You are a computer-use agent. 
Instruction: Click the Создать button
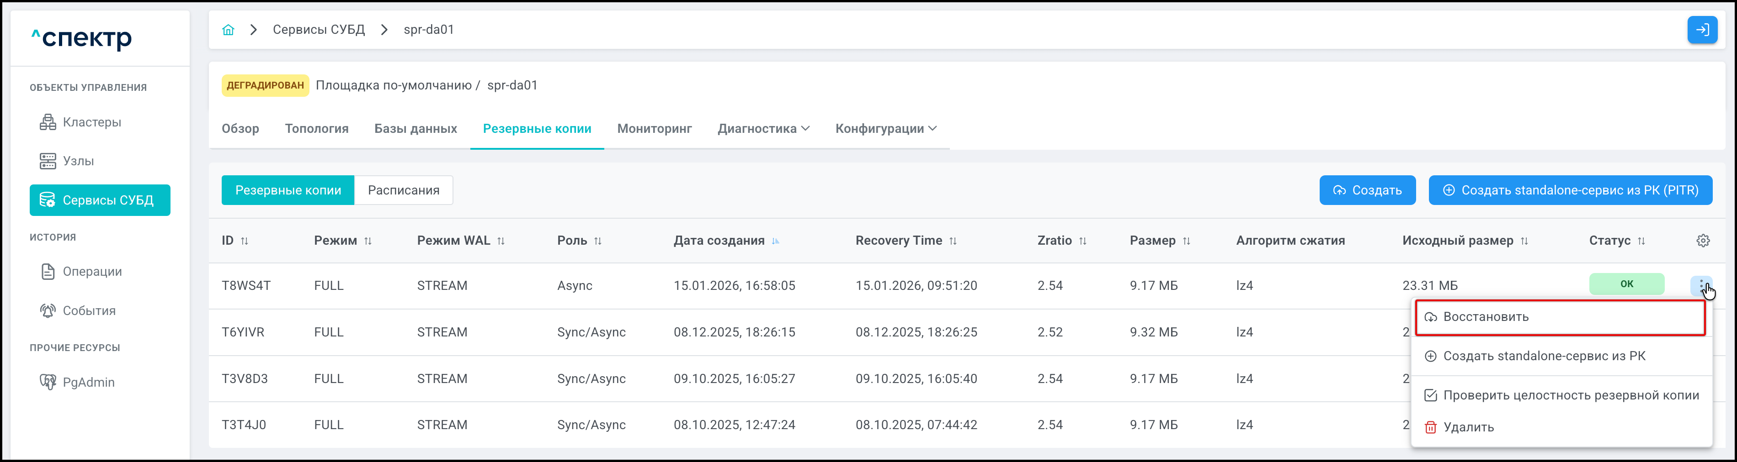tap(1367, 190)
